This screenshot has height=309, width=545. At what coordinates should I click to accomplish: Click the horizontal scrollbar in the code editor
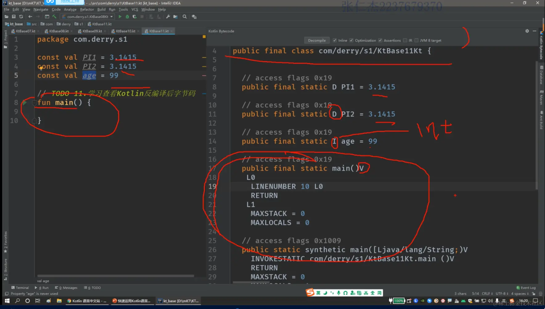point(116,276)
